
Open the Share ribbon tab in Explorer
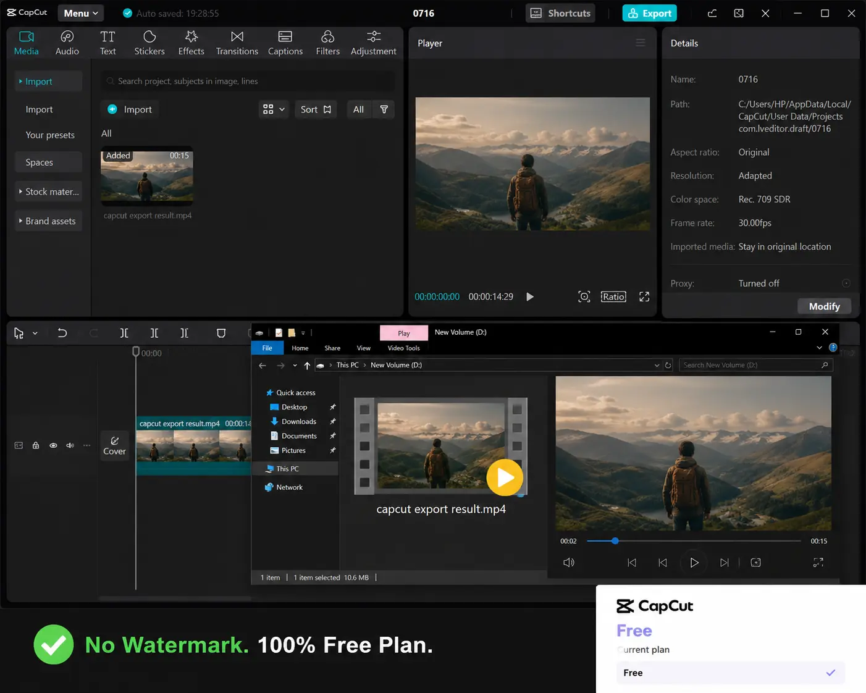pos(332,348)
